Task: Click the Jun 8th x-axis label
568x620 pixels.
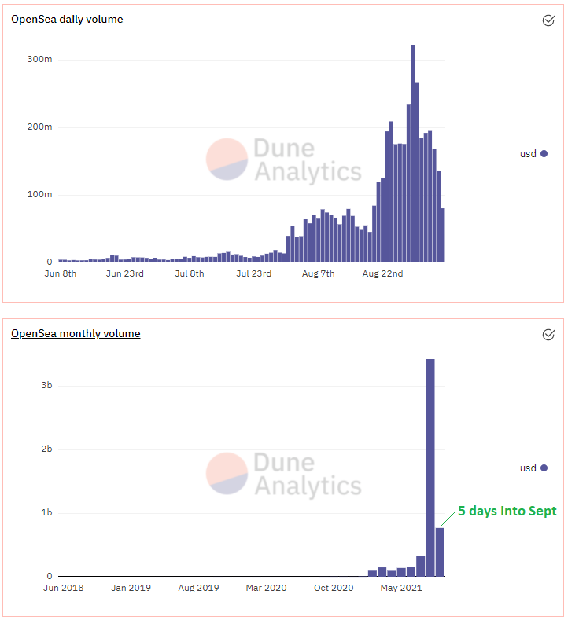Action: click(61, 273)
